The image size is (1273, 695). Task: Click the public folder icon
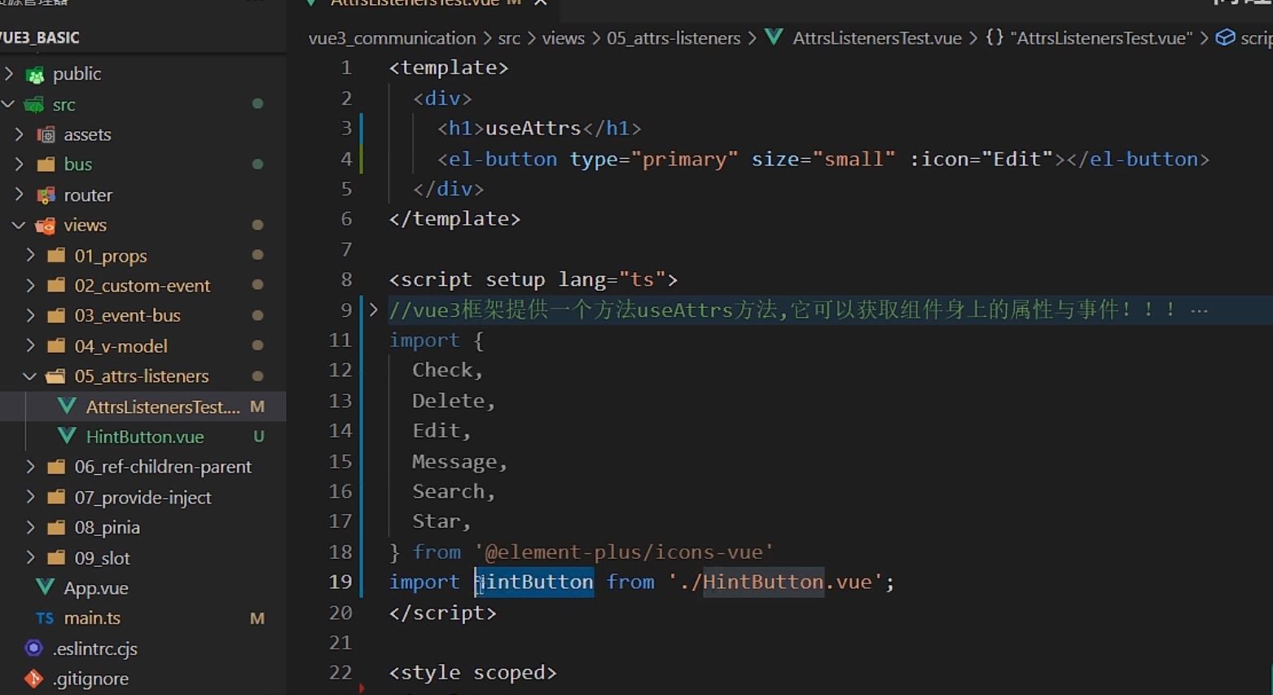(35, 75)
